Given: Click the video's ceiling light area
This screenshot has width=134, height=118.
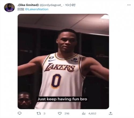Looking at the screenshot, I should coord(105,17).
